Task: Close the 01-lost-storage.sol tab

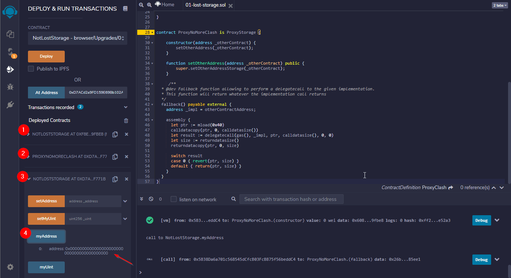Action: tap(231, 6)
